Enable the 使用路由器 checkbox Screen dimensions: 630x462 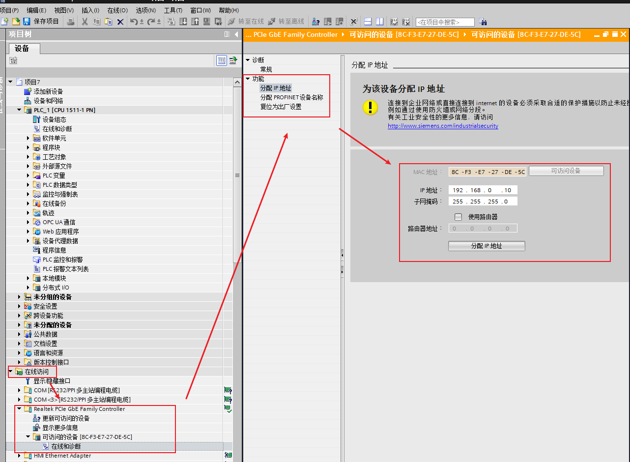pyautogui.click(x=458, y=217)
